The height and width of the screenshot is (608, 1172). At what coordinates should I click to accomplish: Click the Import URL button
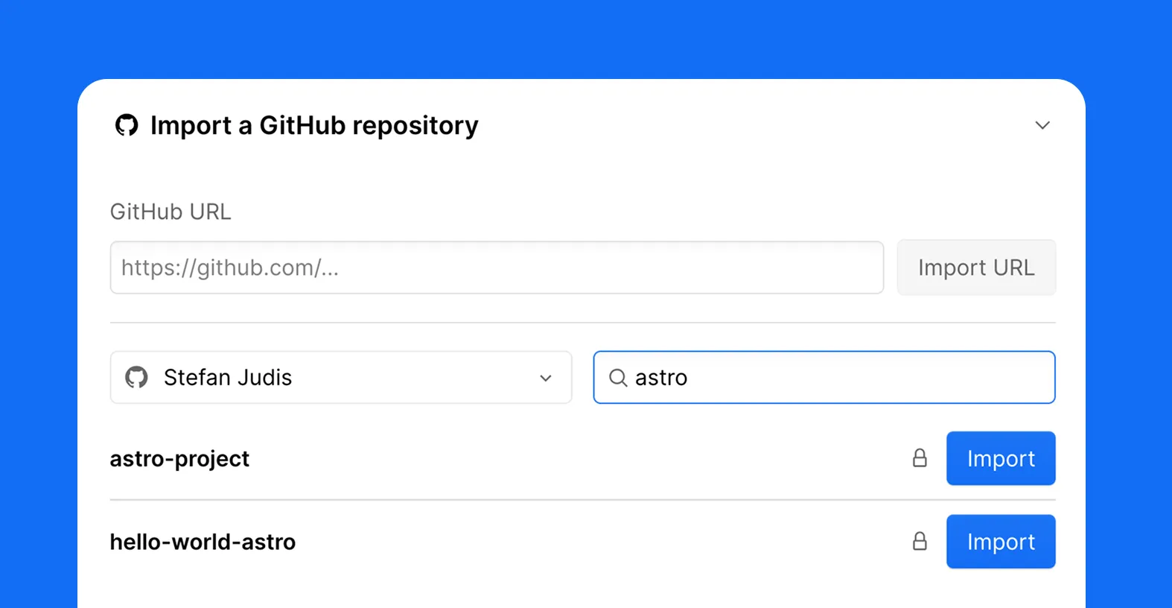(x=976, y=267)
